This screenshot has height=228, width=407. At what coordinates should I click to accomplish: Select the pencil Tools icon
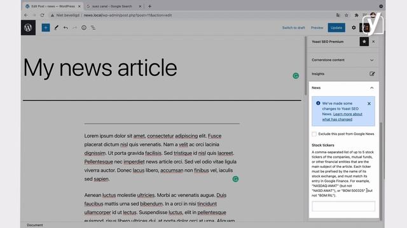pos(56,28)
